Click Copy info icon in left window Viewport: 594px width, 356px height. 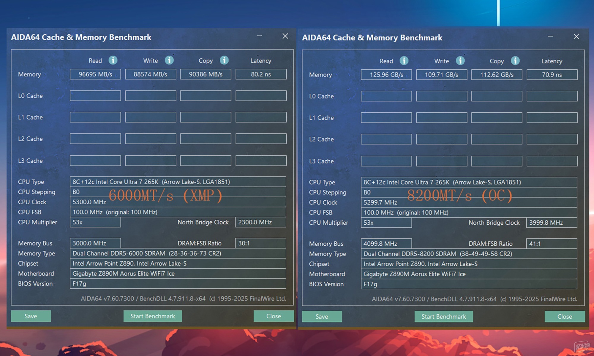pyautogui.click(x=224, y=60)
